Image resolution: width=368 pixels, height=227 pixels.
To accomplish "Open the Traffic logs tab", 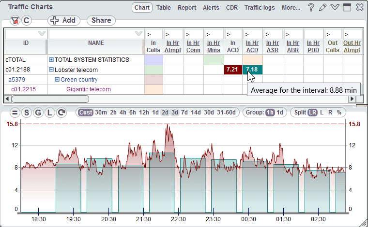I will tap(259, 8).
